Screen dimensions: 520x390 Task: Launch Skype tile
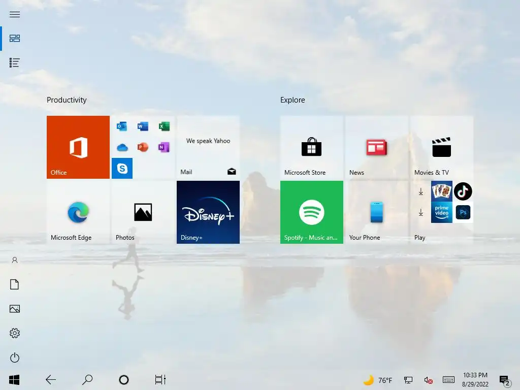(x=122, y=168)
